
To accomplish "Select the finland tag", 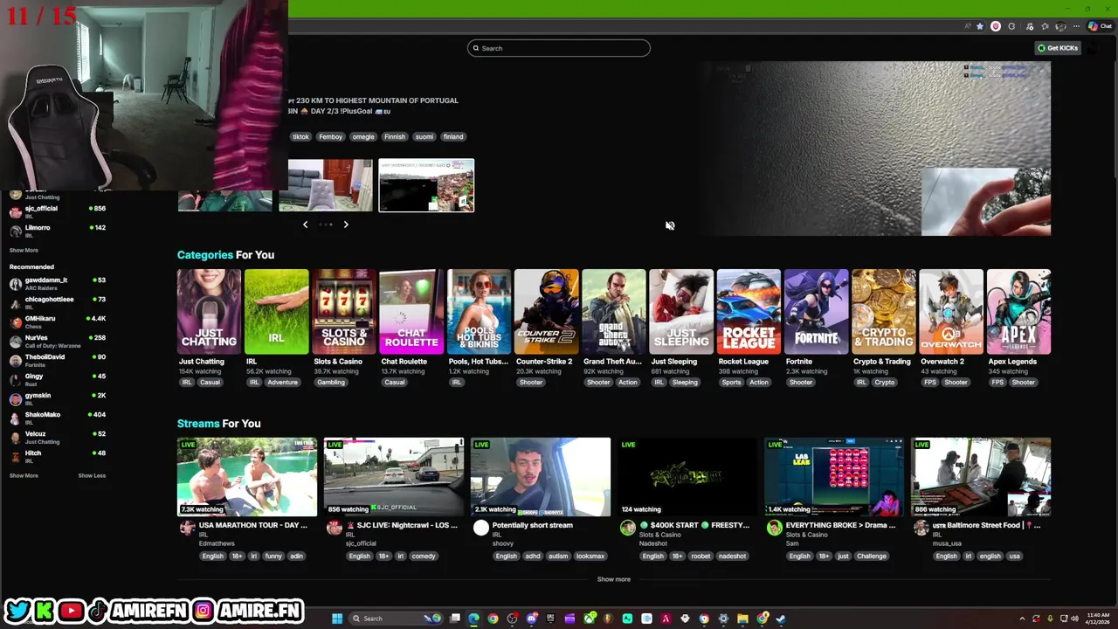I will point(452,136).
